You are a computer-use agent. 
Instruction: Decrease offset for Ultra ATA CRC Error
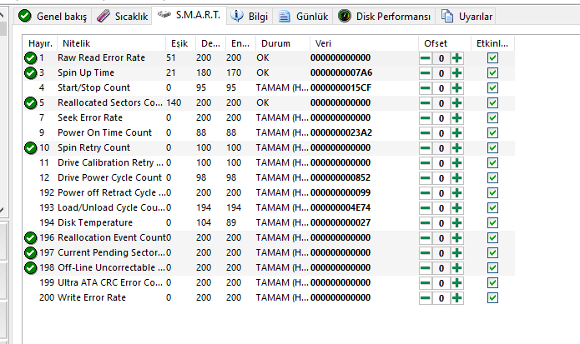point(426,283)
